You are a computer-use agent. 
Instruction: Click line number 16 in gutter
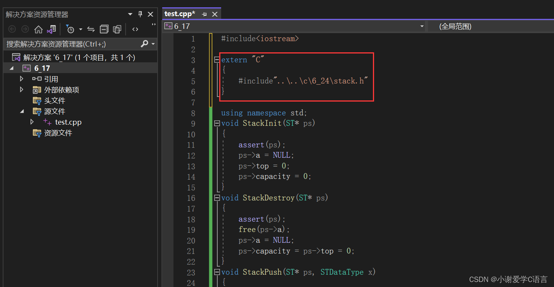coord(191,198)
